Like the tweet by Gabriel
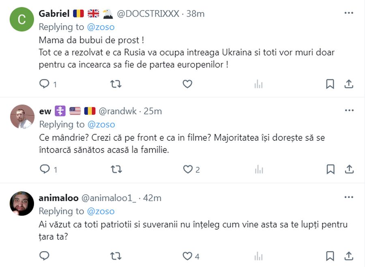 (187, 84)
